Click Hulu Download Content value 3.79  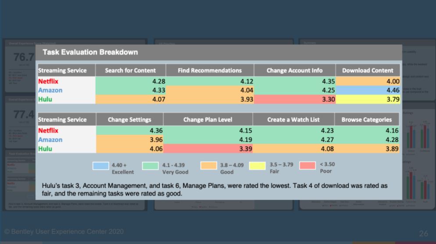click(393, 99)
